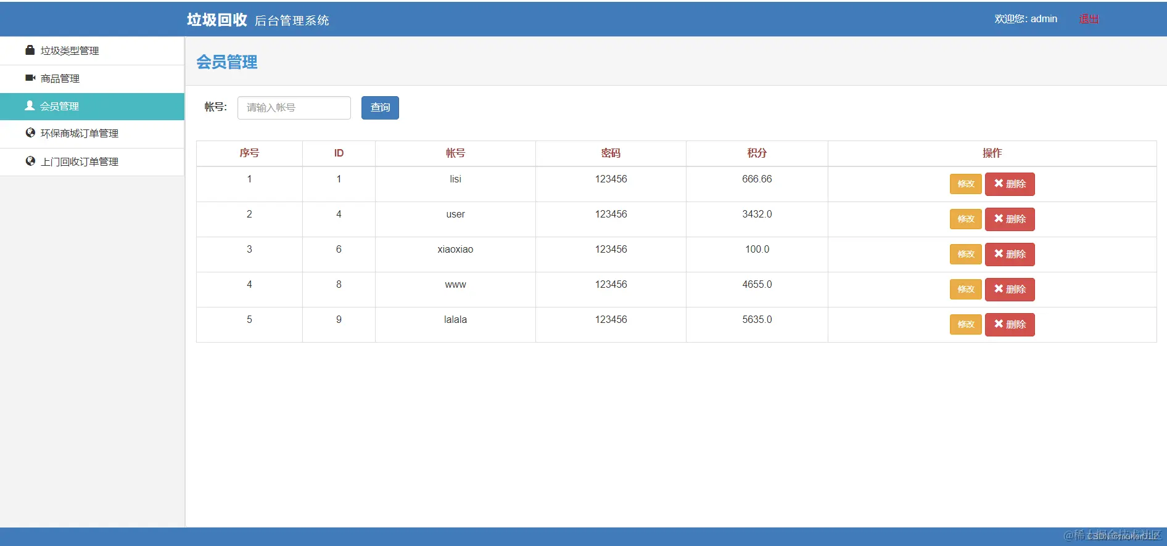Click the user icon beside 会员管理

tap(30, 105)
